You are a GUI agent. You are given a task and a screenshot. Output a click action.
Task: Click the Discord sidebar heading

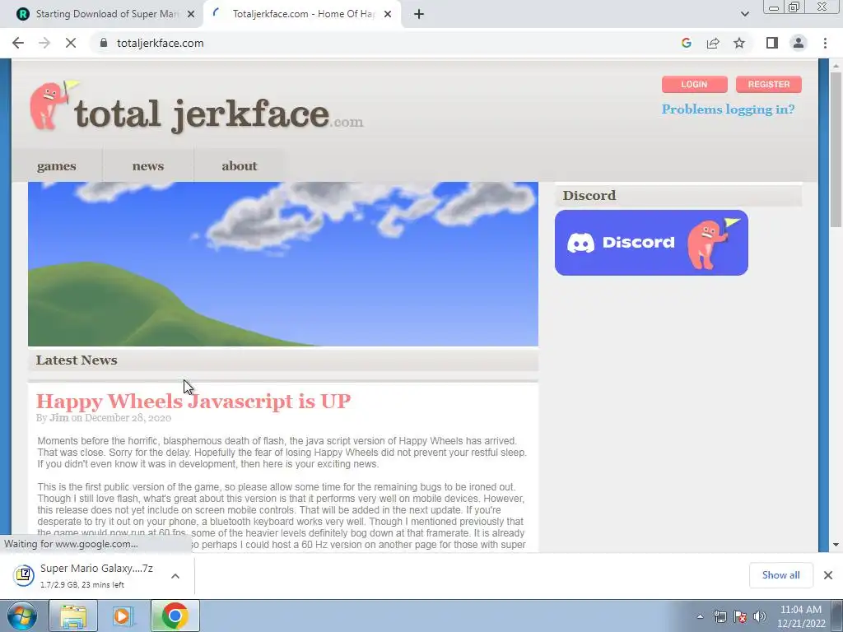click(589, 195)
